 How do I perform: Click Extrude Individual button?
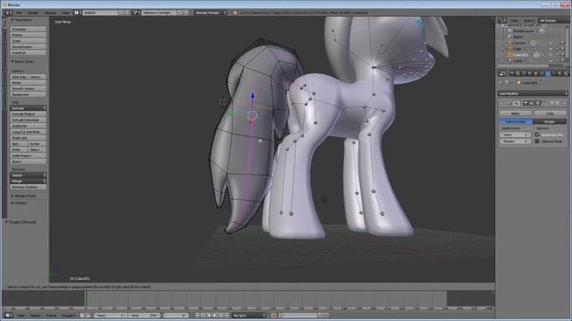click(28, 119)
